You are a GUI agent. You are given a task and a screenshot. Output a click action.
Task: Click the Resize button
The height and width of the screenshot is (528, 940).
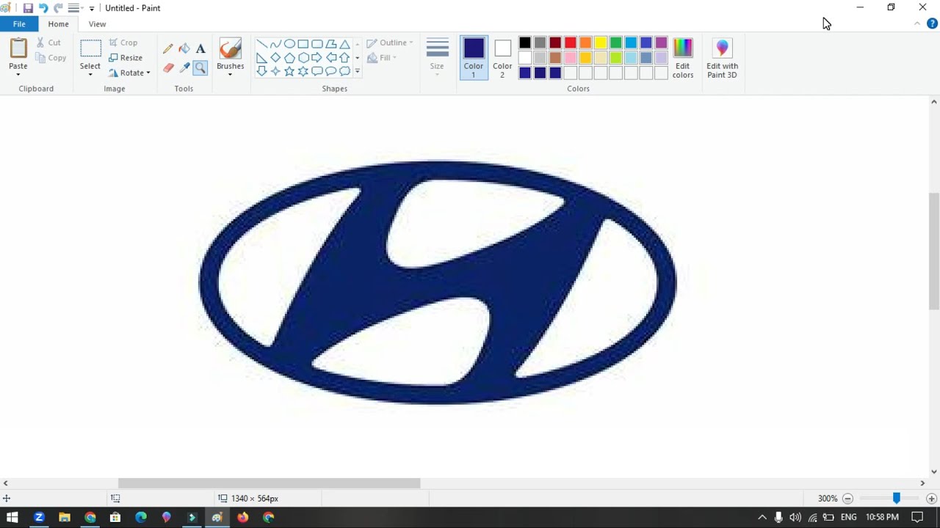126,58
